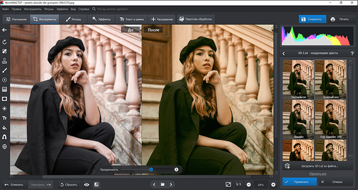Click the arrow next to Прозрачность slider
The image size is (358, 190).
coord(176,169)
